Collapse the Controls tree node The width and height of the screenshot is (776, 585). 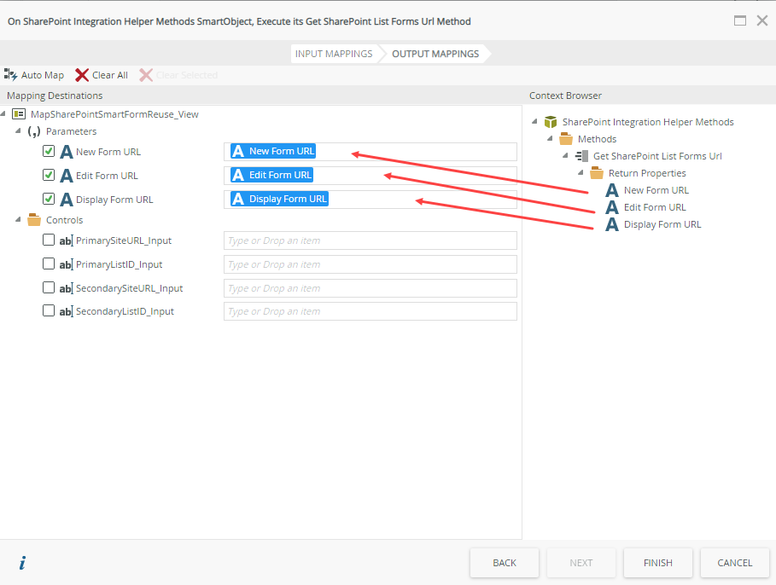(19, 220)
